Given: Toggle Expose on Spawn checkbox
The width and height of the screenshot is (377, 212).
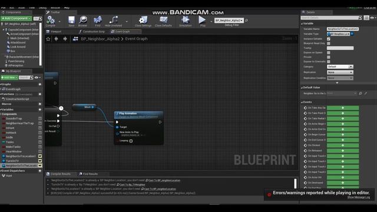Looking at the screenshot, I should [329, 52].
